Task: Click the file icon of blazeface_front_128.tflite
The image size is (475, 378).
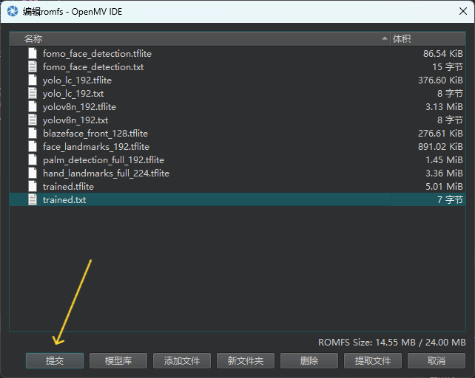Action: point(32,134)
